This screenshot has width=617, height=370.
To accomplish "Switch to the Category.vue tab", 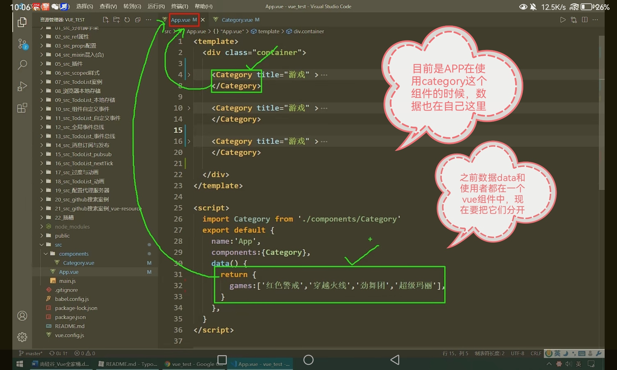I will [237, 20].
